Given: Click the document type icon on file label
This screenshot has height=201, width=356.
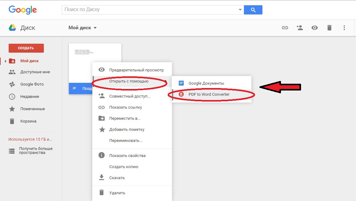Looking at the screenshot, I should (x=74, y=88).
